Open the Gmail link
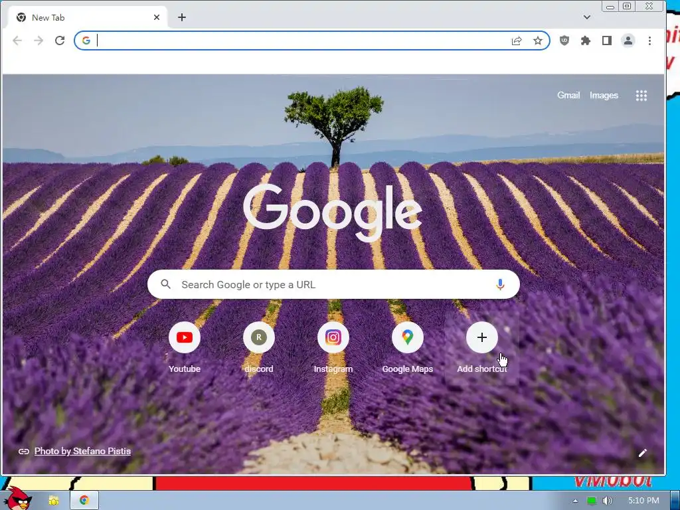 [x=568, y=96]
